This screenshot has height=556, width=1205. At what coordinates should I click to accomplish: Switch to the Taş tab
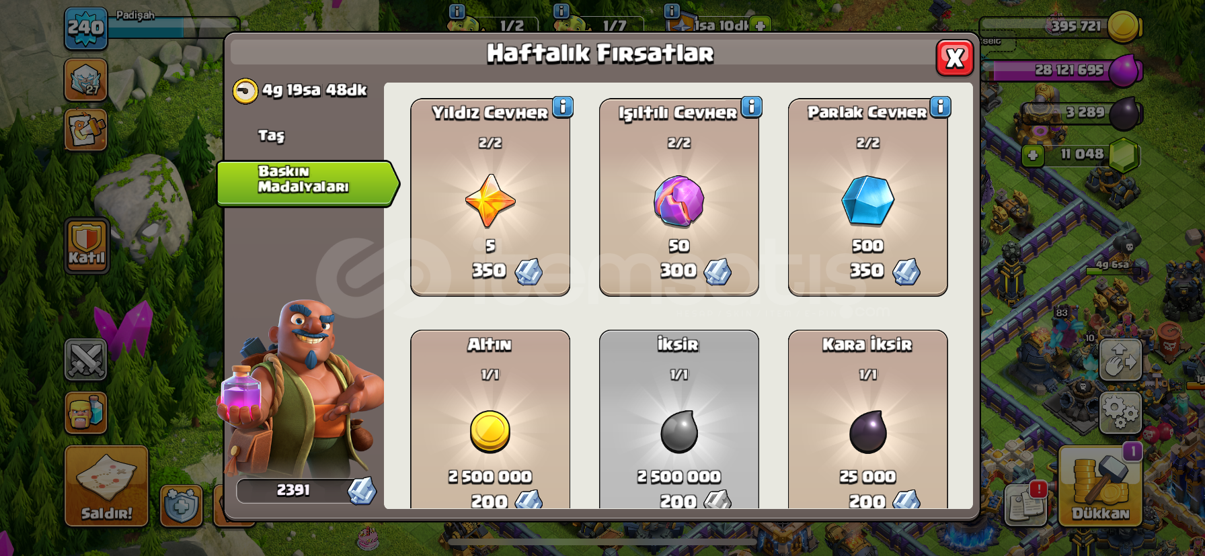272,136
